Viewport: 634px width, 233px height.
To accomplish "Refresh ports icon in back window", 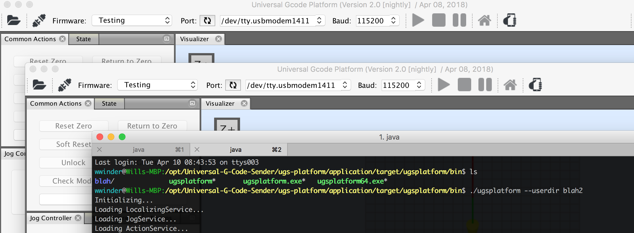I will [207, 21].
